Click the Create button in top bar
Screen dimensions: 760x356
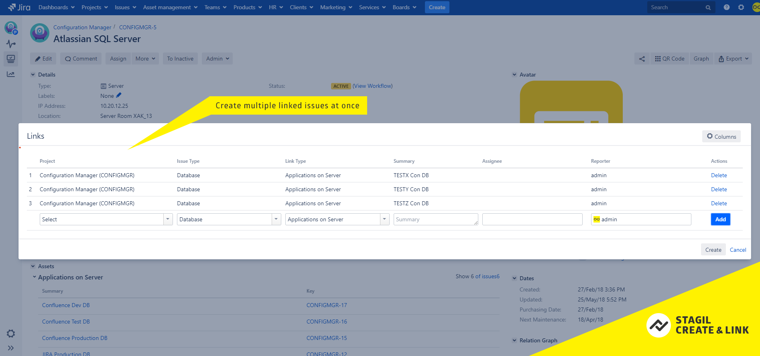pos(437,7)
